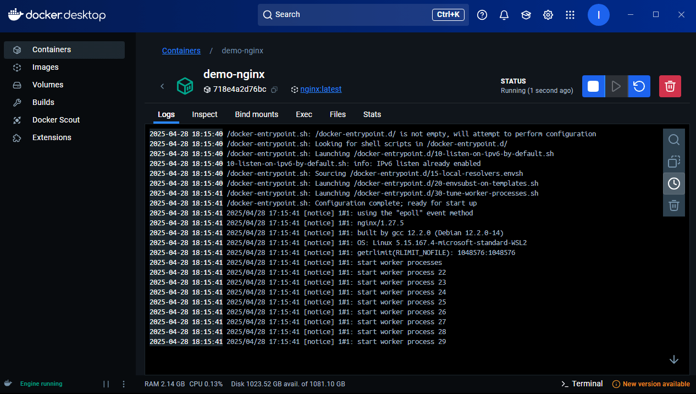
Task: Click the 'Configuration complete; ready for start up' line
Action: point(313,203)
